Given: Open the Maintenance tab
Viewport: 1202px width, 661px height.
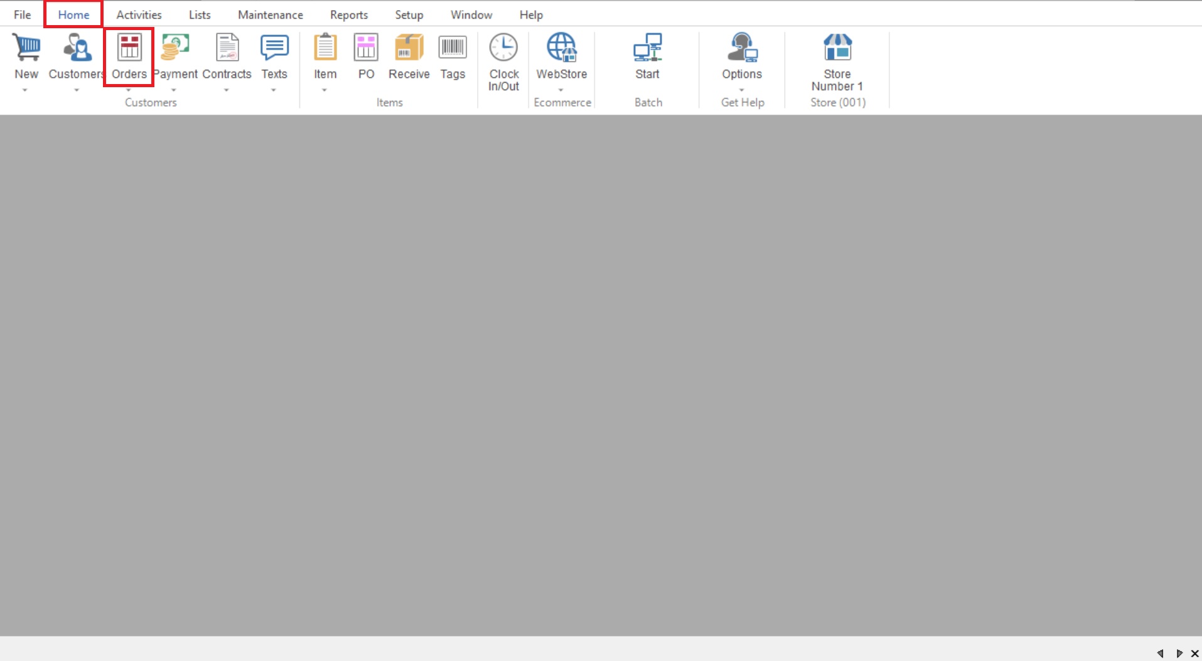Looking at the screenshot, I should pyautogui.click(x=271, y=14).
